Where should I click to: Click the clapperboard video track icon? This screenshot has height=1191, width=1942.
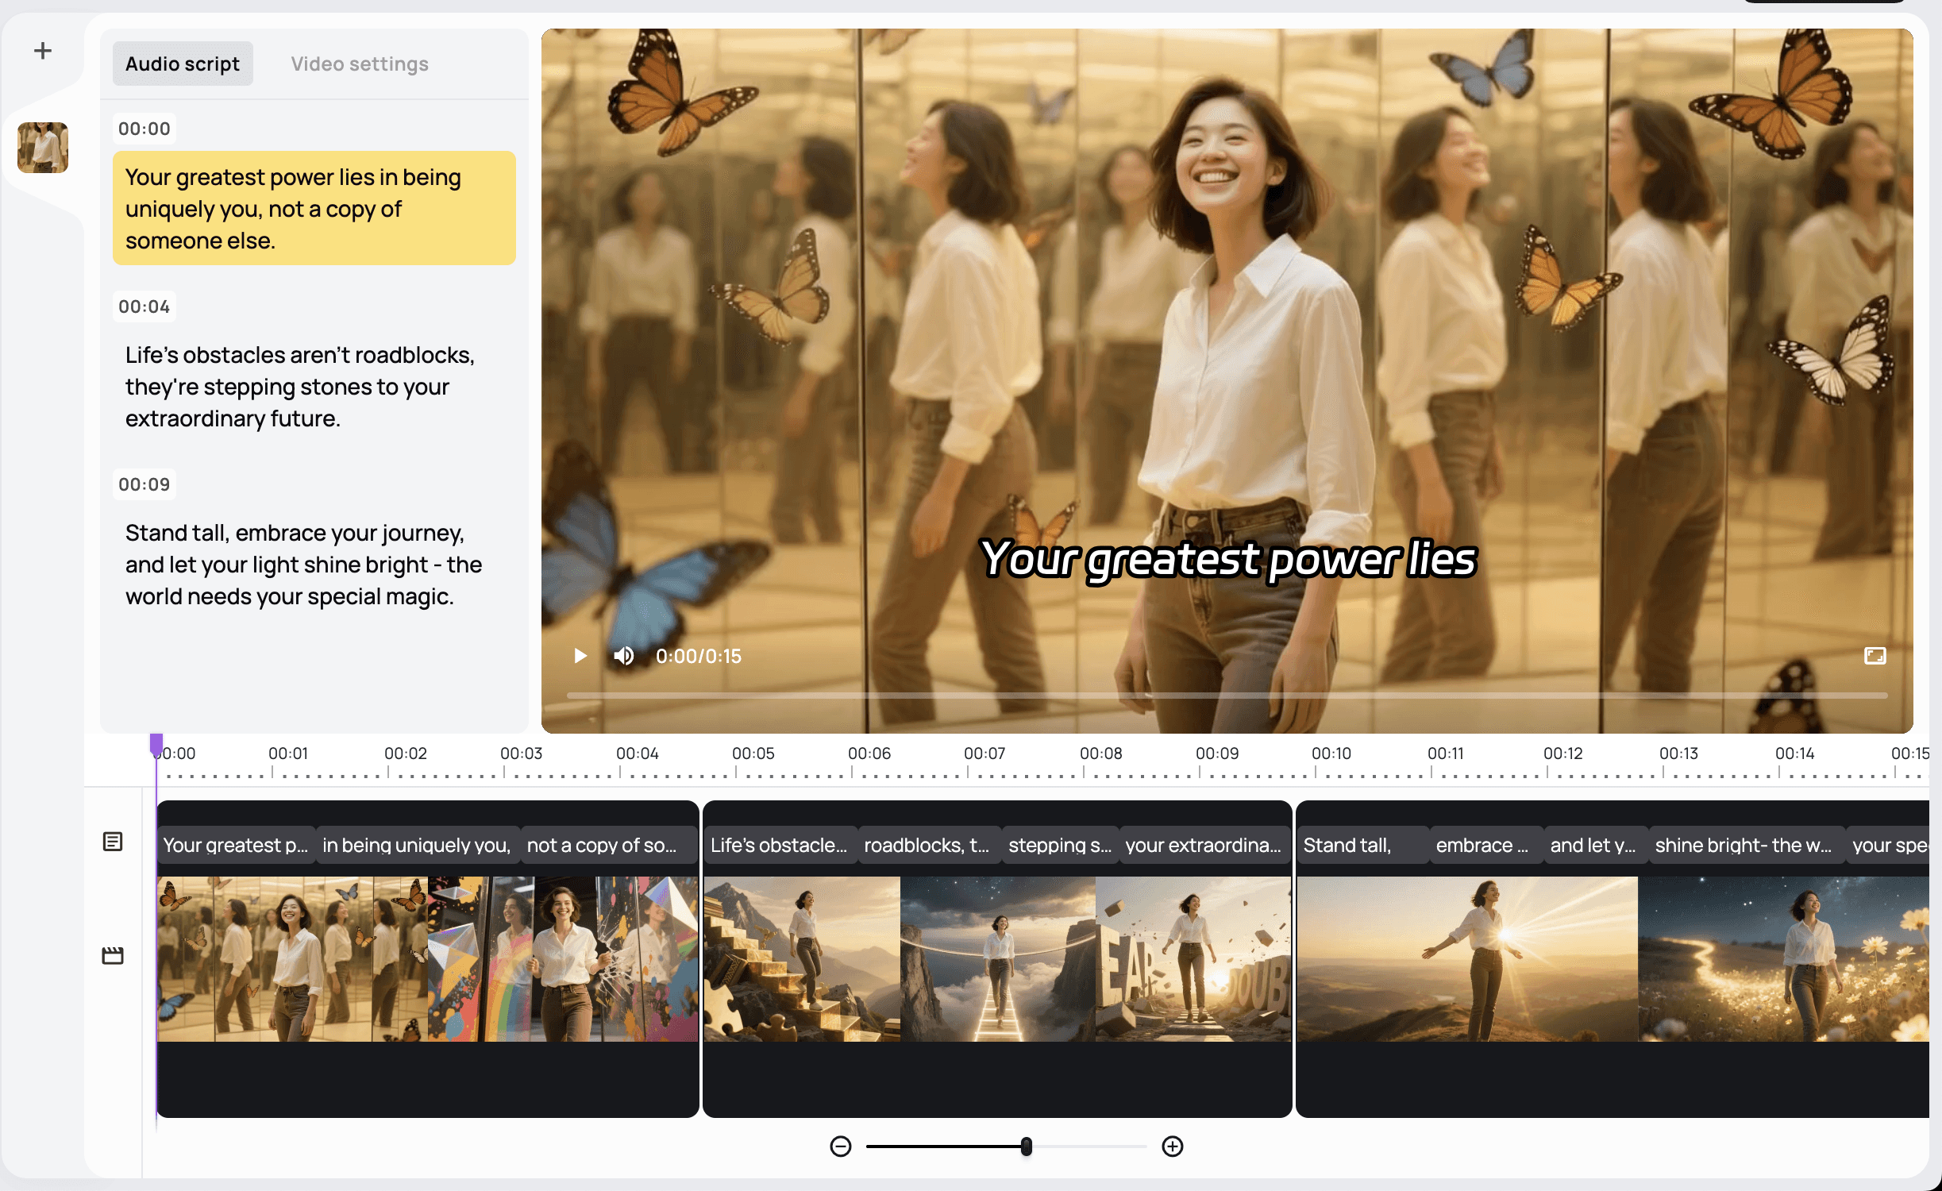[x=113, y=955]
